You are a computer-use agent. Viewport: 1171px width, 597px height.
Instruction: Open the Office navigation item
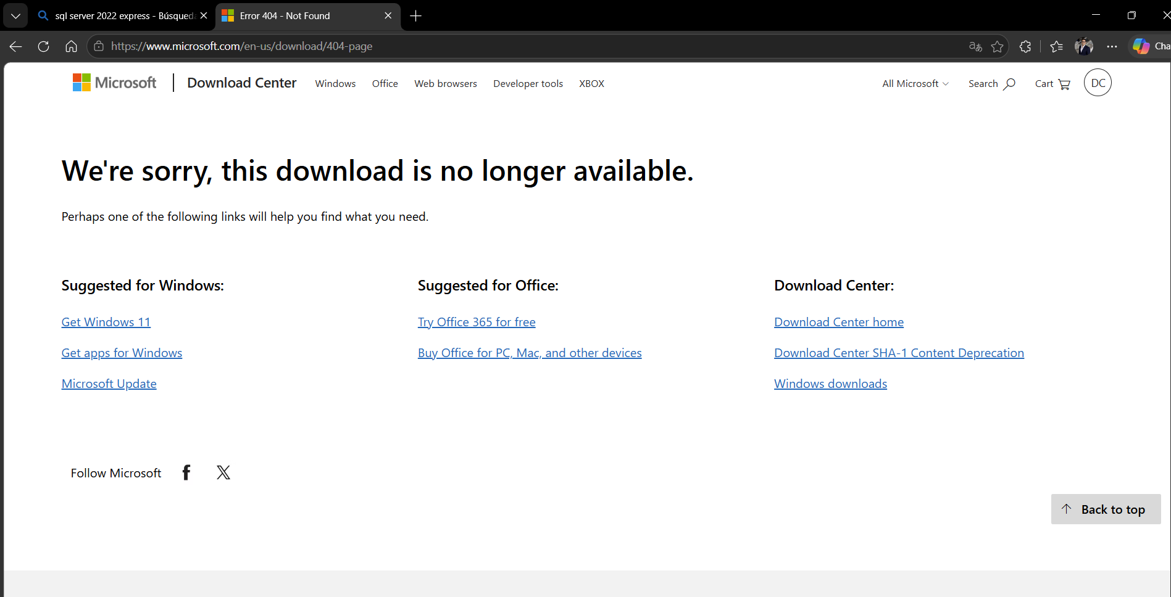coord(385,84)
